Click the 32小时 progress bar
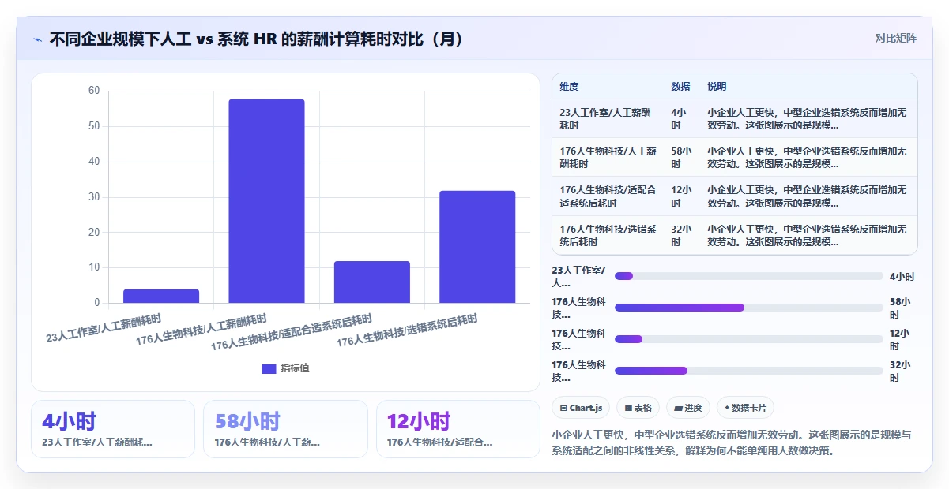949x489 pixels. [748, 371]
